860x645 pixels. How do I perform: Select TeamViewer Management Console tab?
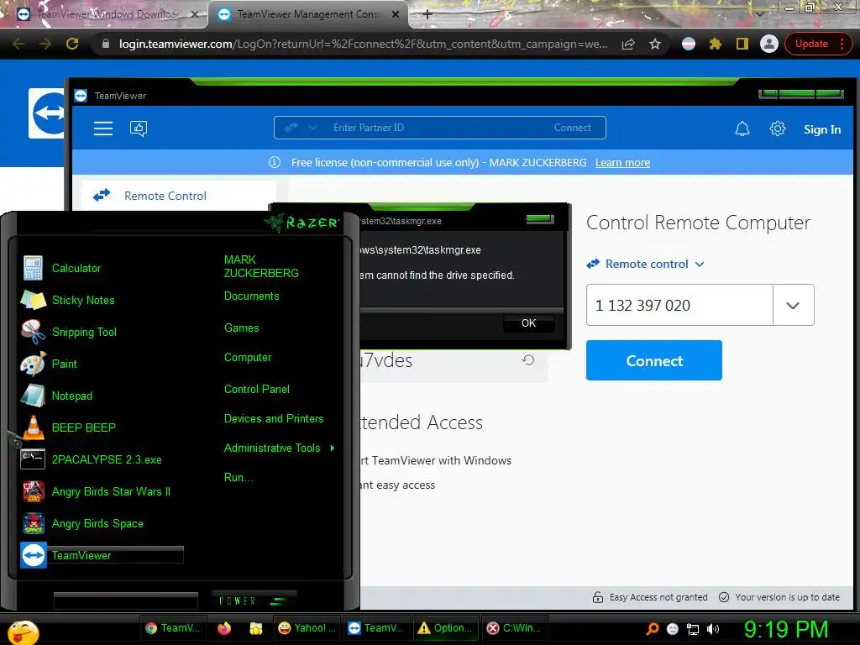pos(308,14)
